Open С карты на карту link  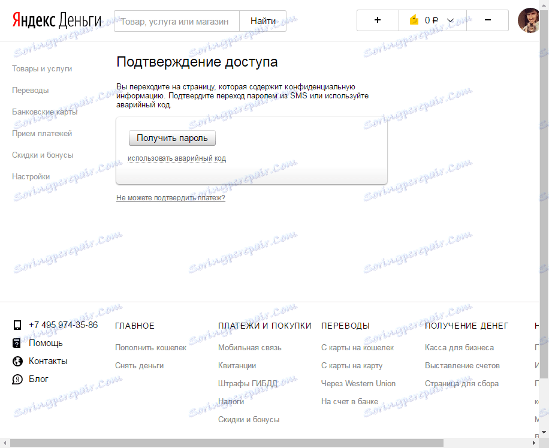(352, 366)
